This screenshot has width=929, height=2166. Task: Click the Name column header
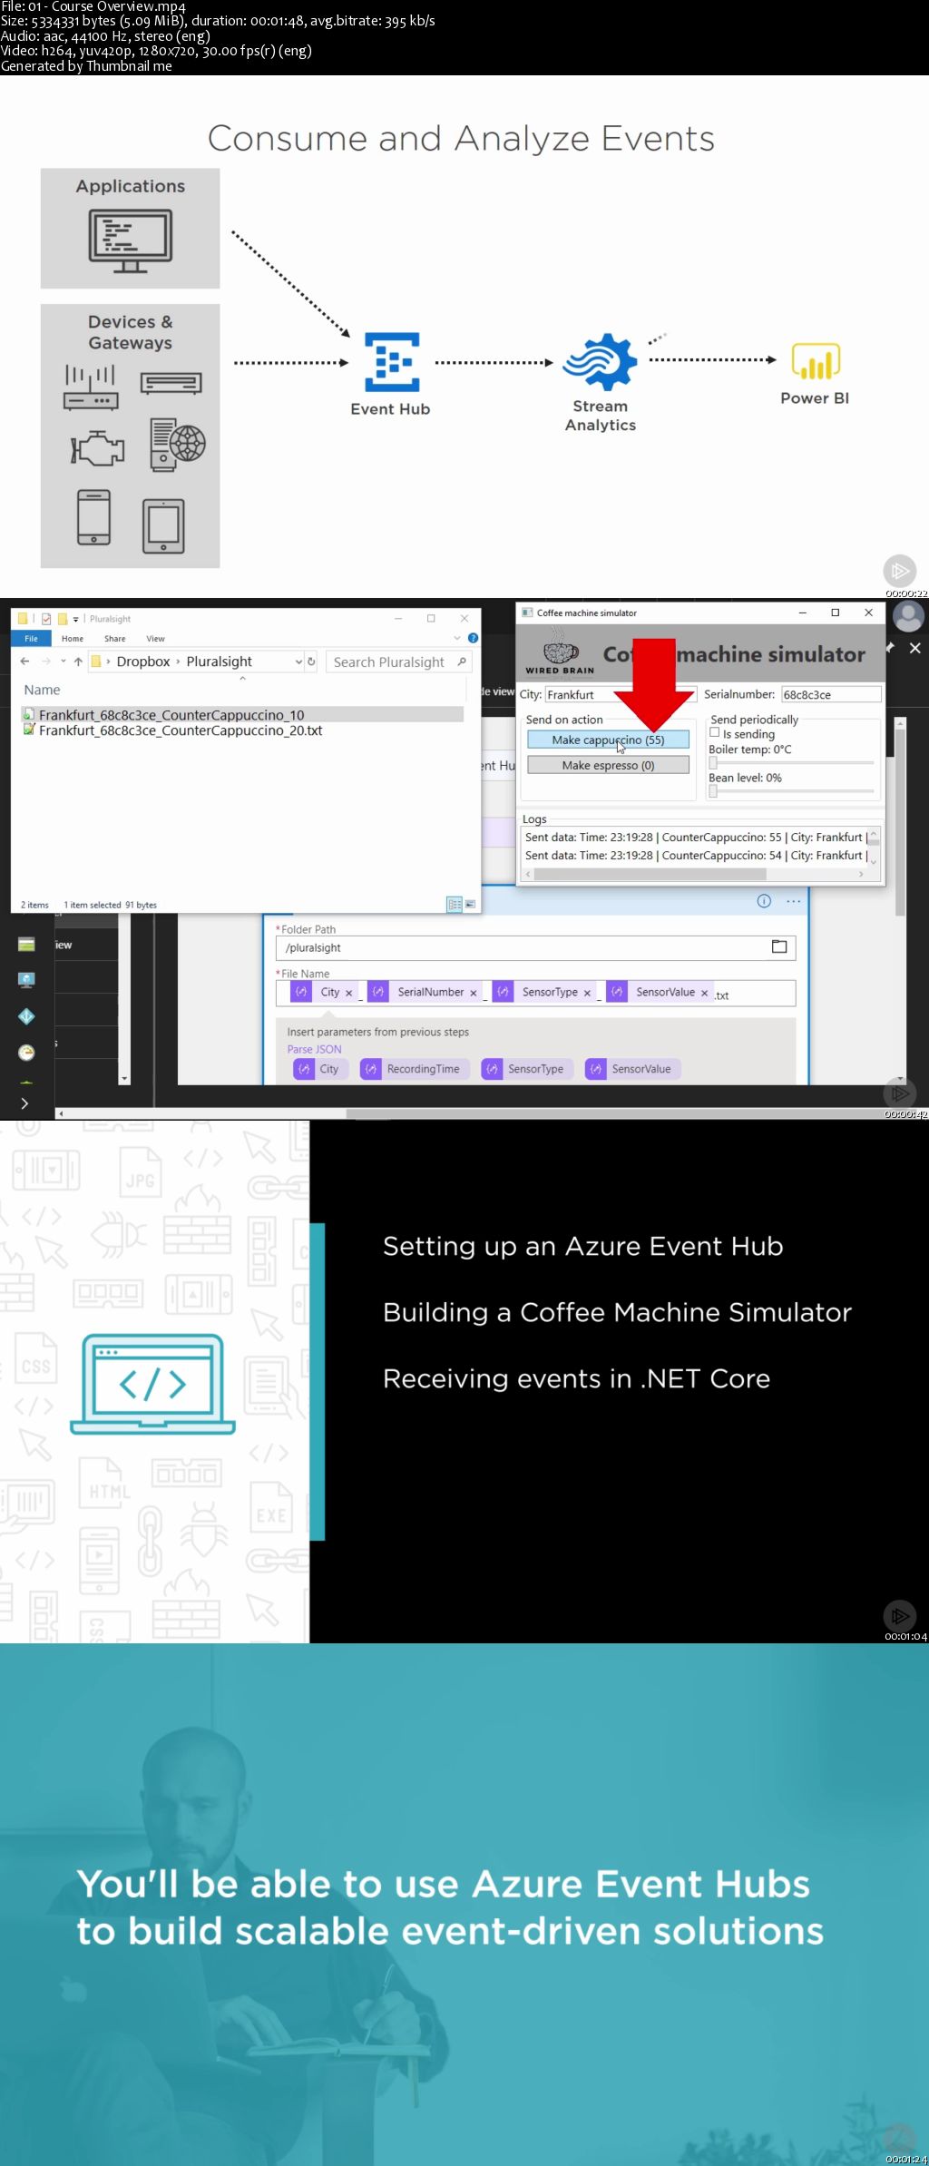click(x=43, y=690)
